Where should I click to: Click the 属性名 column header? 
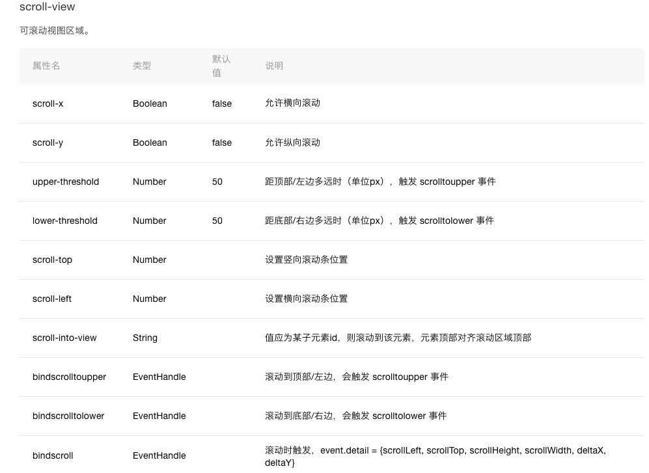[x=46, y=66]
